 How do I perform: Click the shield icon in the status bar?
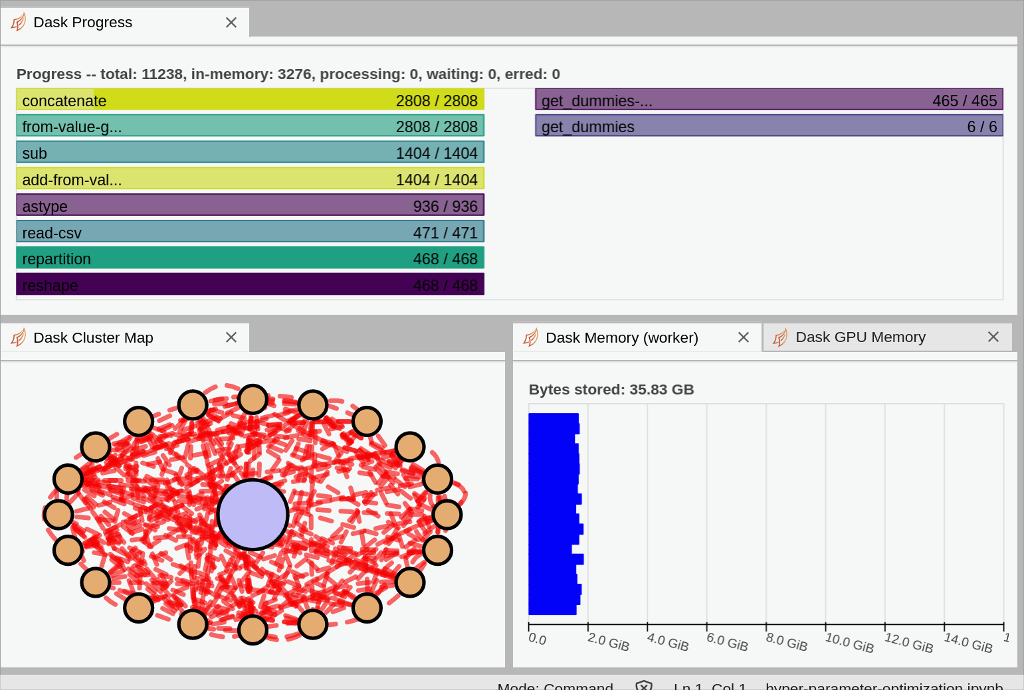point(644,685)
